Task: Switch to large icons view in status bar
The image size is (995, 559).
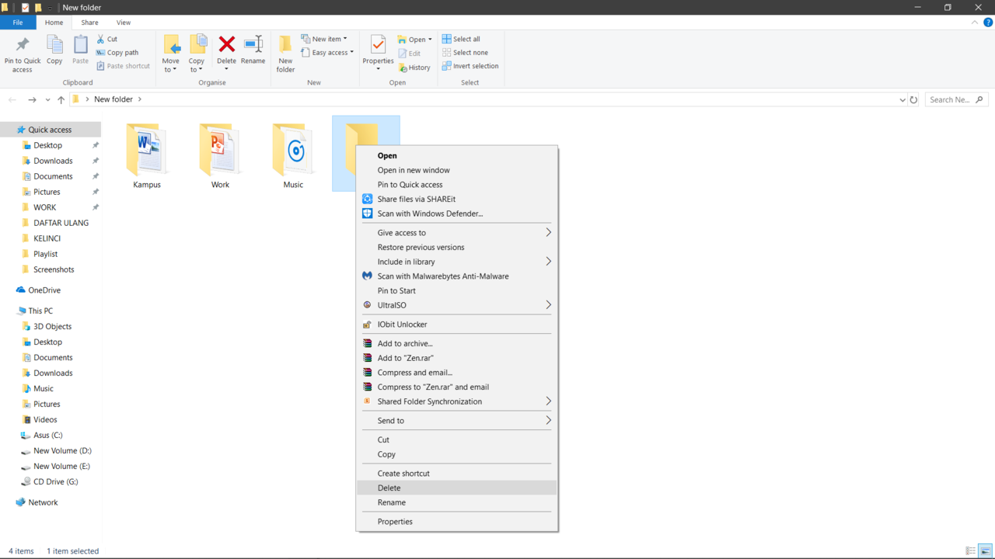Action: 985,551
